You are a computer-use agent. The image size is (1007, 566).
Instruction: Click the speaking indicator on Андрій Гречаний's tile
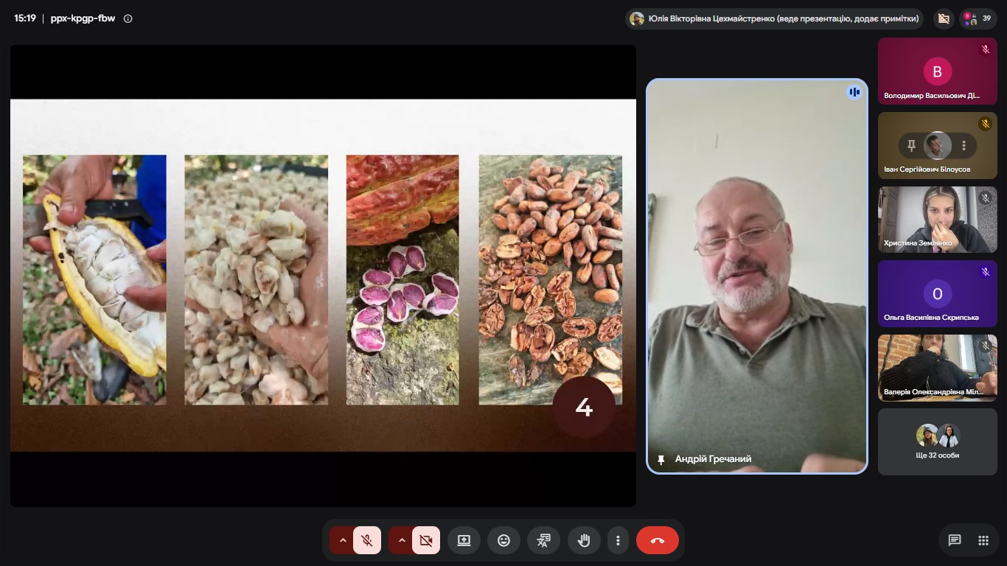(854, 92)
